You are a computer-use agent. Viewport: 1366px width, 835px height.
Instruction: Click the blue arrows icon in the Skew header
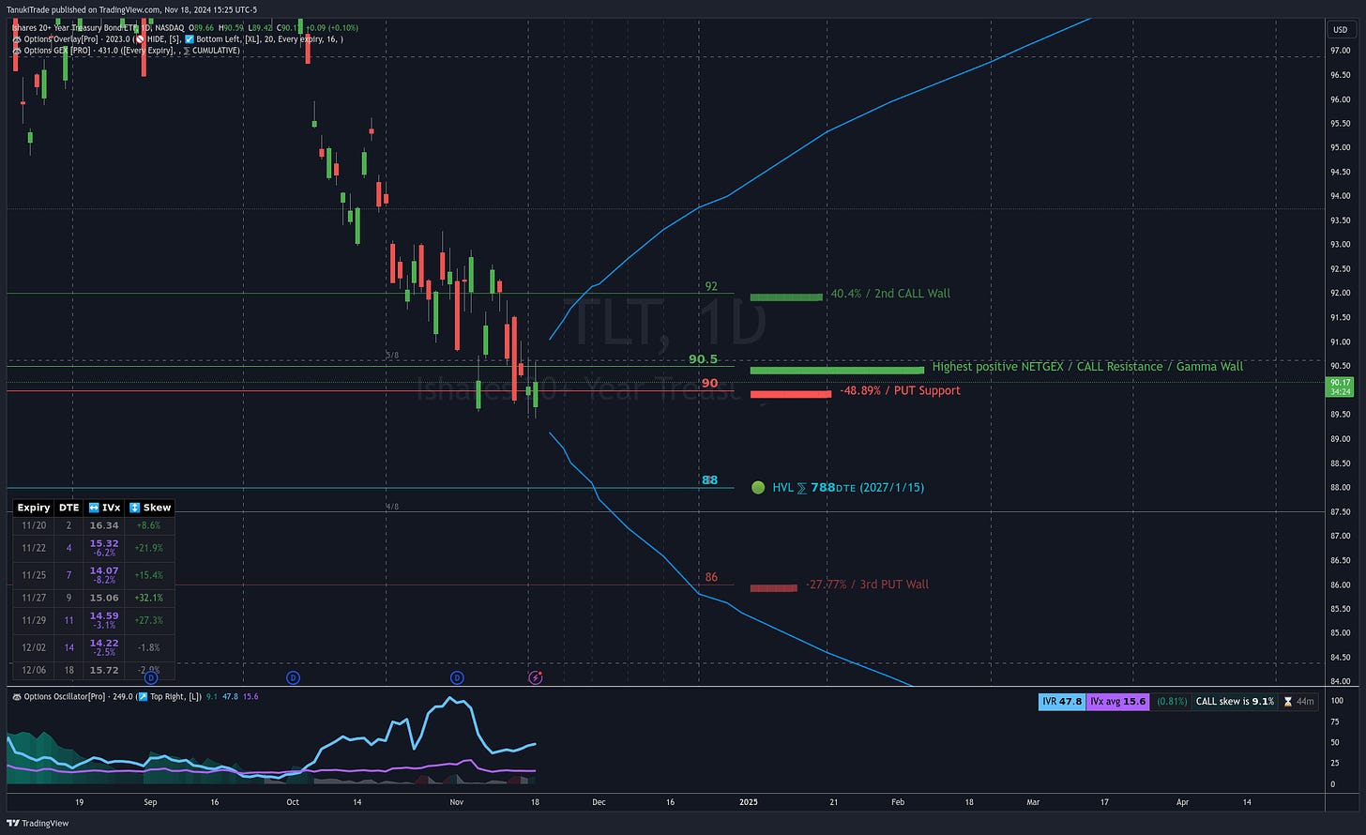click(x=134, y=508)
